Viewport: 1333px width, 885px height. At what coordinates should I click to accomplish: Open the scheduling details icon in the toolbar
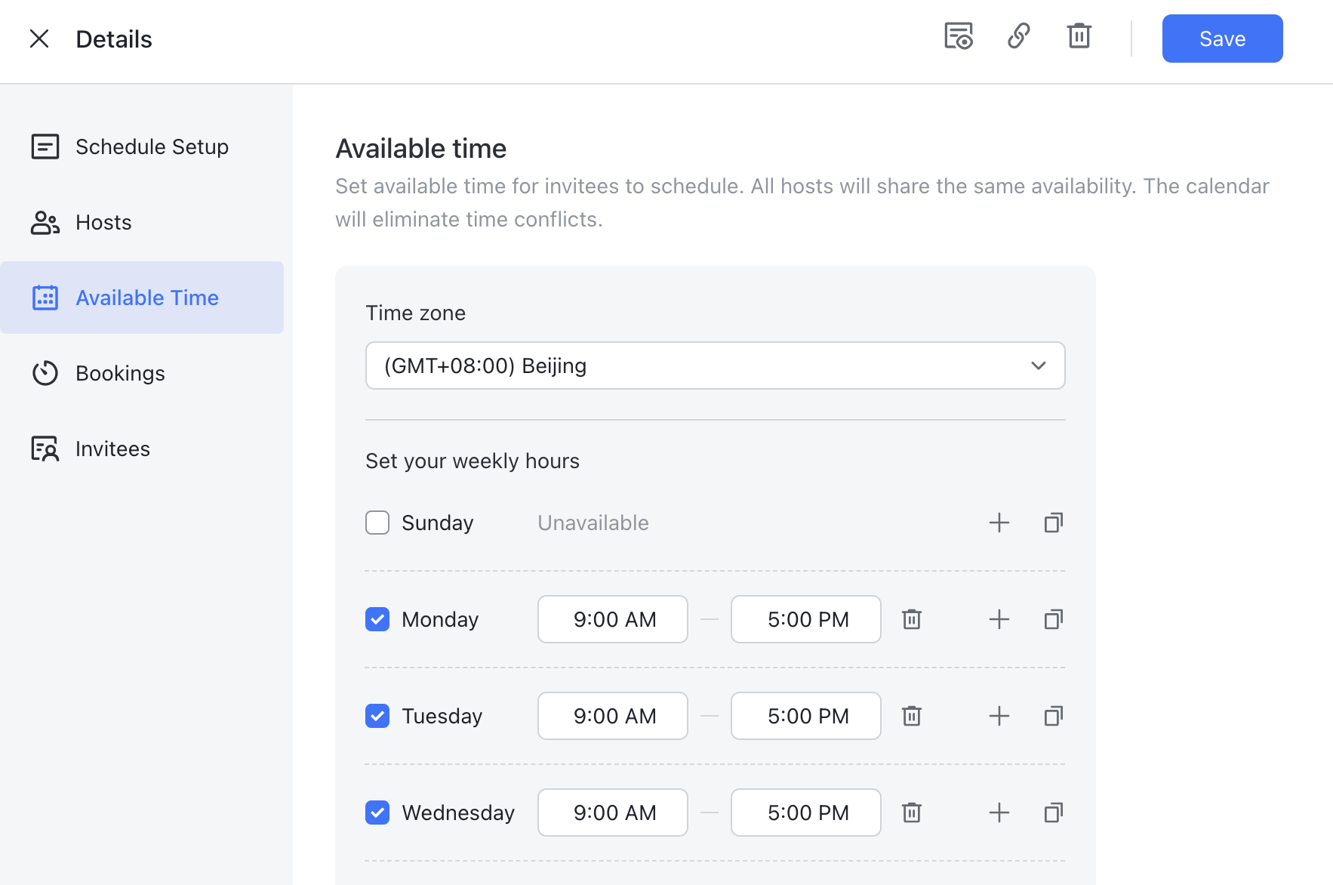coord(957,35)
